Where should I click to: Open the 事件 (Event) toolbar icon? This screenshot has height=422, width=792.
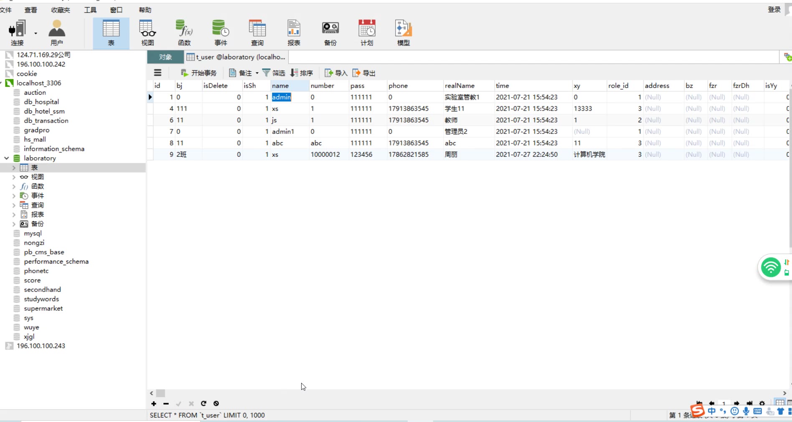point(221,33)
